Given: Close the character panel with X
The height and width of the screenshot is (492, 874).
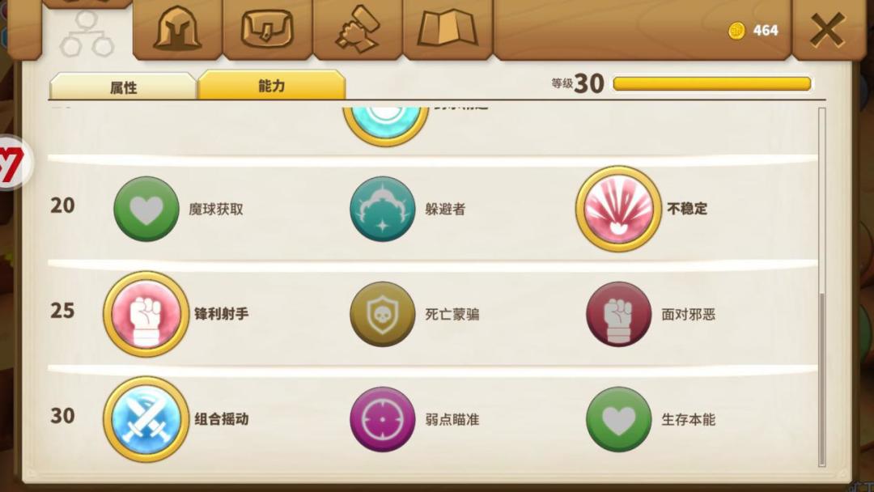Looking at the screenshot, I should point(827,29).
